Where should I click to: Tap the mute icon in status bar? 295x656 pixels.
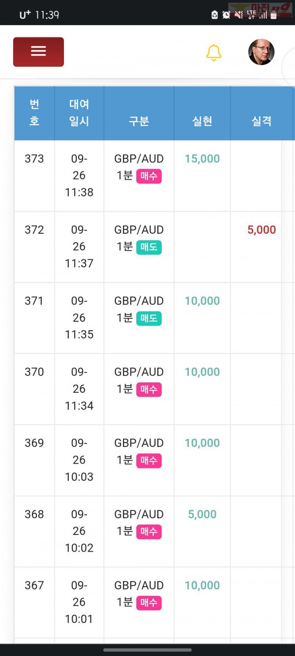pos(238,15)
